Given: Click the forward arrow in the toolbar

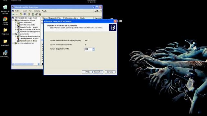Looking at the screenshot, I should click(16, 14).
